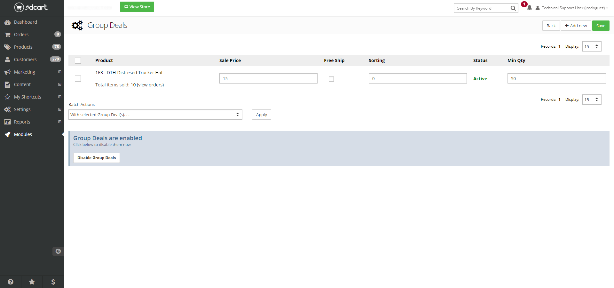Open the view orders link
The width and height of the screenshot is (614, 288).
click(x=150, y=85)
